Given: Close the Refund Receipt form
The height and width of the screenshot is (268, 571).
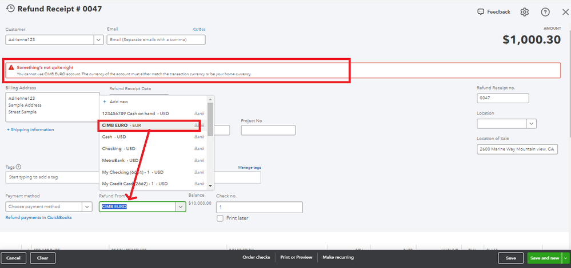Looking at the screenshot, I should (x=565, y=12).
